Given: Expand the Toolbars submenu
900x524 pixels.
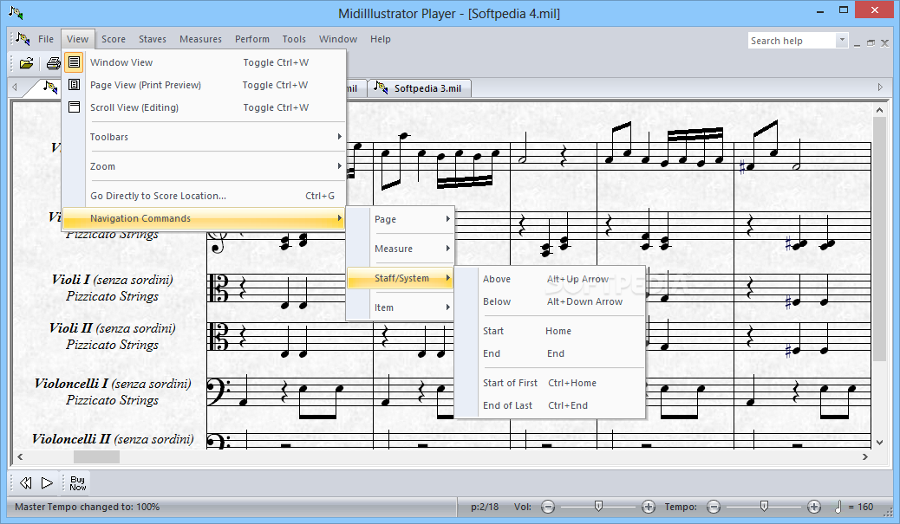Looking at the screenshot, I should click(204, 137).
